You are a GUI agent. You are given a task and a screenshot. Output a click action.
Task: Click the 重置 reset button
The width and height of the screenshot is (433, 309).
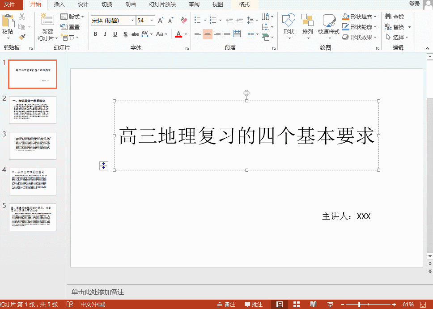pyautogui.click(x=70, y=27)
